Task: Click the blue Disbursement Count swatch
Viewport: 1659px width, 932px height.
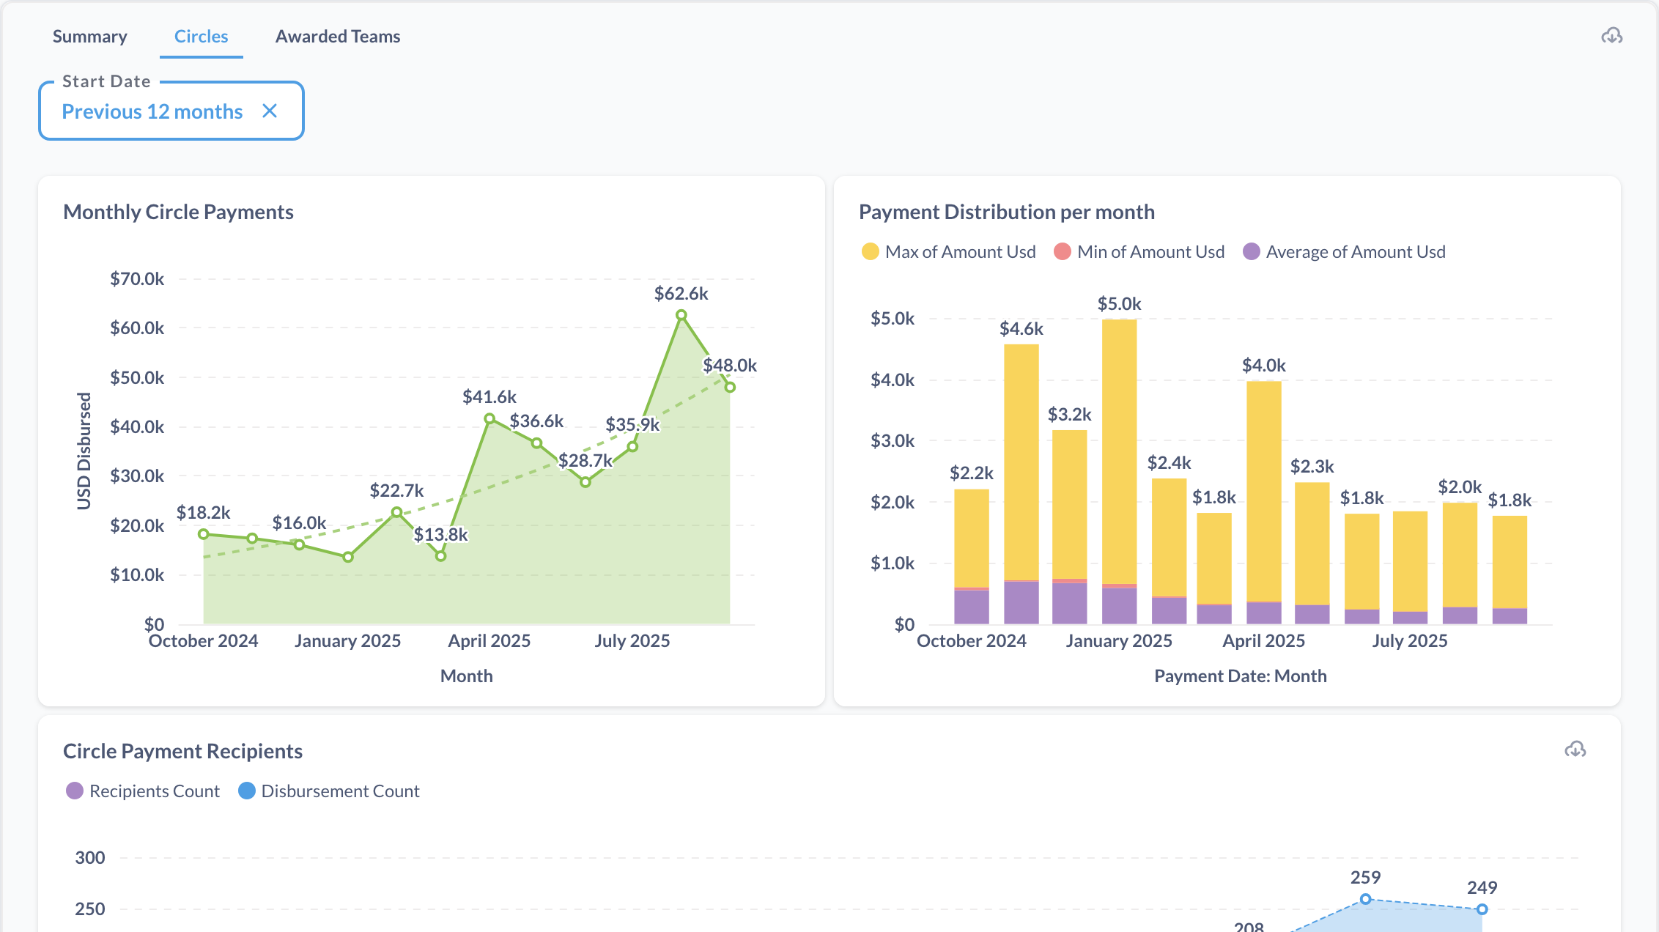Action: pyautogui.click(x=247, y=791)
